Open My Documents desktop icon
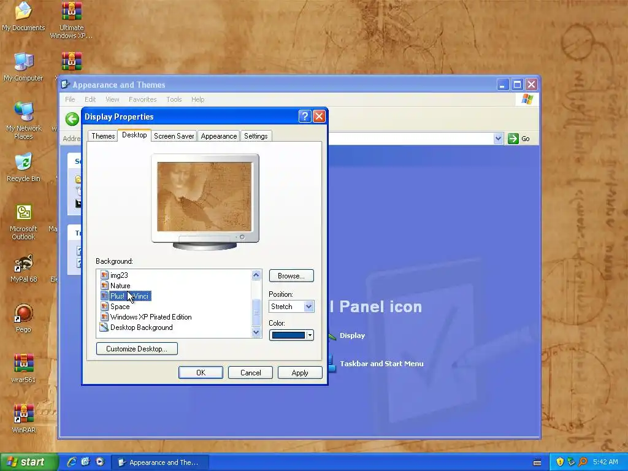The image size is (628, 471). coord(23,17)
